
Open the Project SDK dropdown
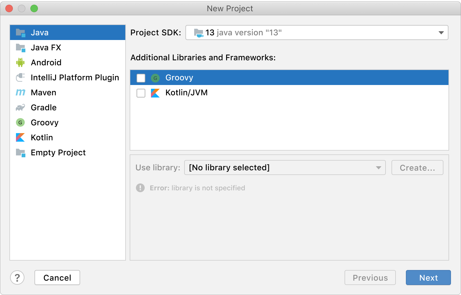click(x=317, y=32)
